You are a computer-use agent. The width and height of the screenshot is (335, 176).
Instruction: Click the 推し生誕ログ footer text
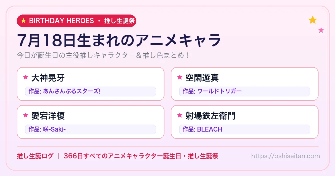click(35, 156)
